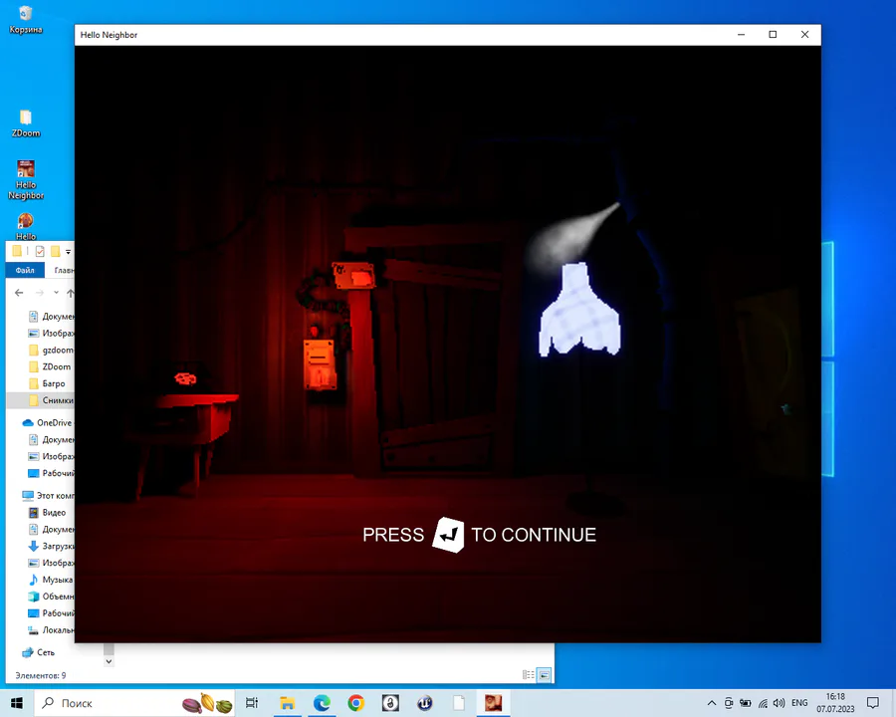Select the Багро folder in navigation pane
This screenshot has height=717, width=896.
[47, 383]
